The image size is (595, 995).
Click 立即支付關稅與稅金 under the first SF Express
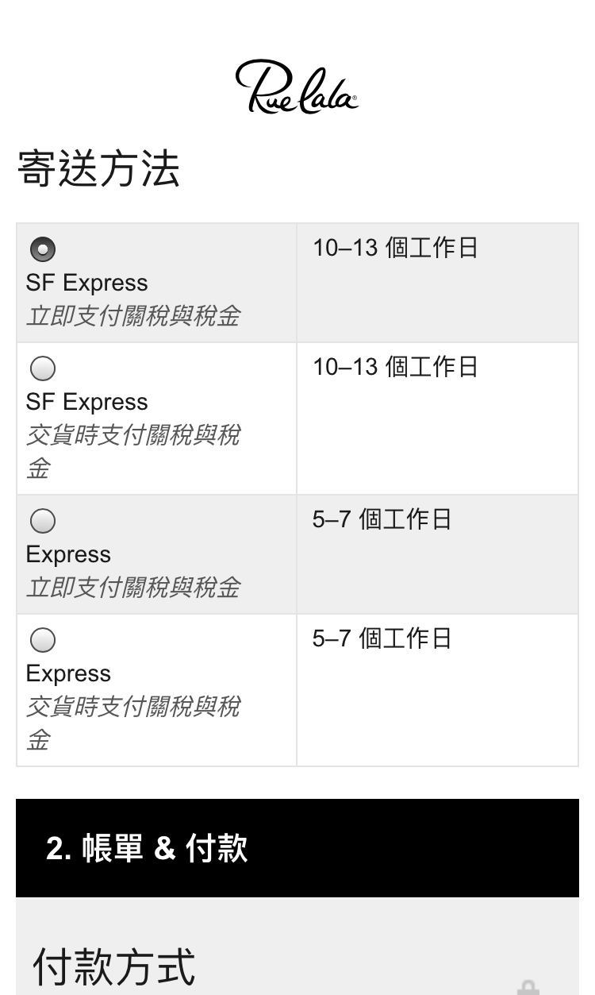click(132, 316)
